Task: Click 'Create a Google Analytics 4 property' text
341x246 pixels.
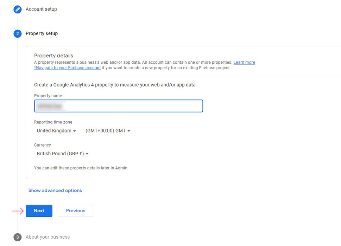Action: pyautogui.click(x=115, y=85)
